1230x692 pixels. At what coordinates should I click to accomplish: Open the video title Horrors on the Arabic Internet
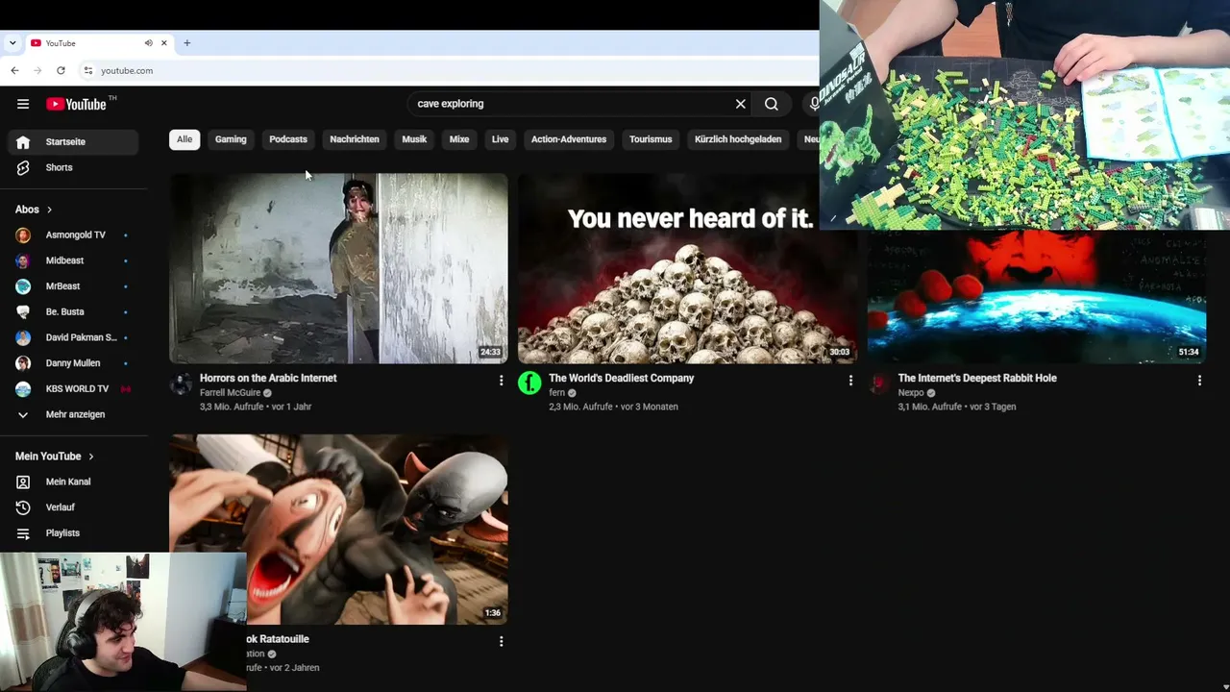pyautogui.click(x=268, y=379)
